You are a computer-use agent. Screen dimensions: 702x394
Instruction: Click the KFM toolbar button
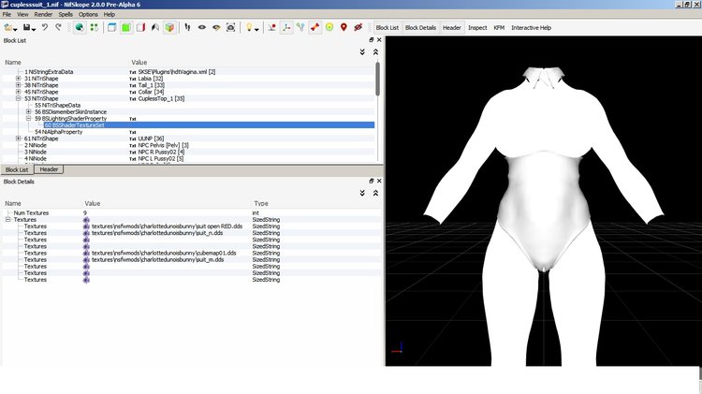pyautogui.click(x=499, y=28)
